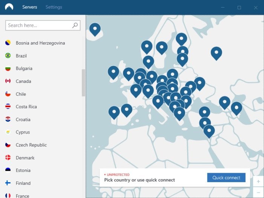Click the Denmark flag icon

point(8,158)
